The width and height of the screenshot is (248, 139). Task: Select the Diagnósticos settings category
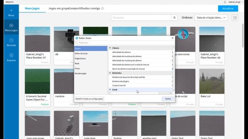coord(91,58)
